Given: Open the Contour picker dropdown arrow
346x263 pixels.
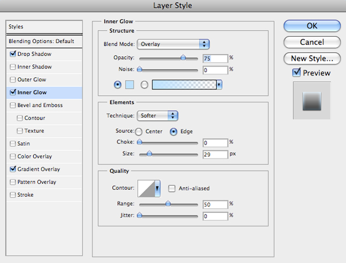Looking at the screenshot, I should point(158,188).
